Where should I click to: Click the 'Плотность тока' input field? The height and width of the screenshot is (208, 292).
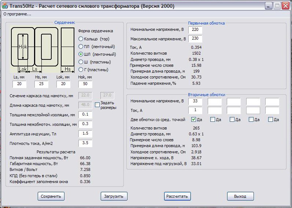pos(85,143)
